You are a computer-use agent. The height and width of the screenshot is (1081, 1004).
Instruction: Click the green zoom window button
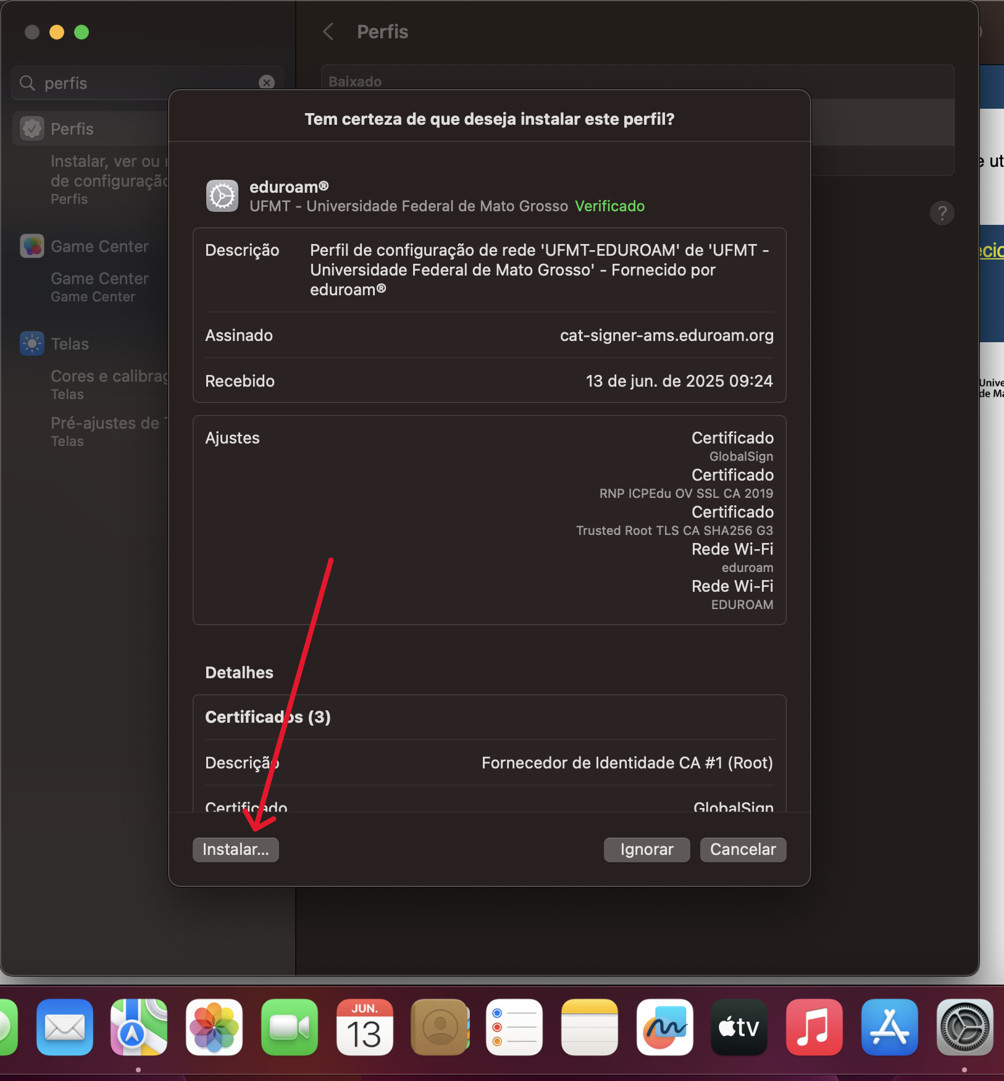(82, 32)
